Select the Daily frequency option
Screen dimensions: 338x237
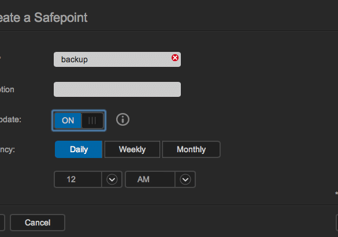pos(79,149)
